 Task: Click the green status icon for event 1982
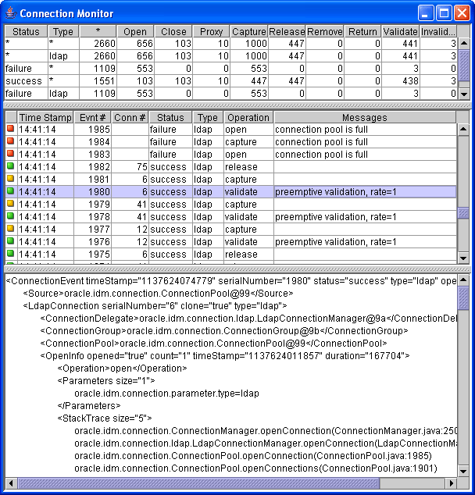pos(11,166)
